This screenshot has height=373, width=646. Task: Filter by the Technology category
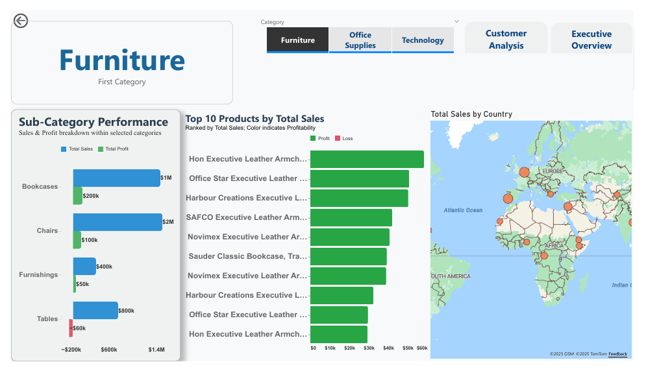pos(423,40)
